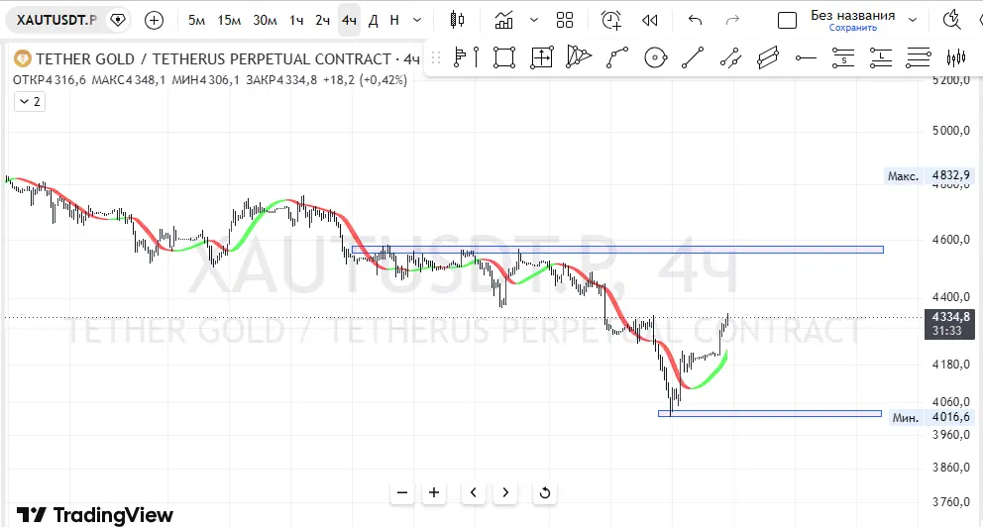Open quick search with the lightning magnifier icon
Screen dimensions: 983x527
click(952, 20)
